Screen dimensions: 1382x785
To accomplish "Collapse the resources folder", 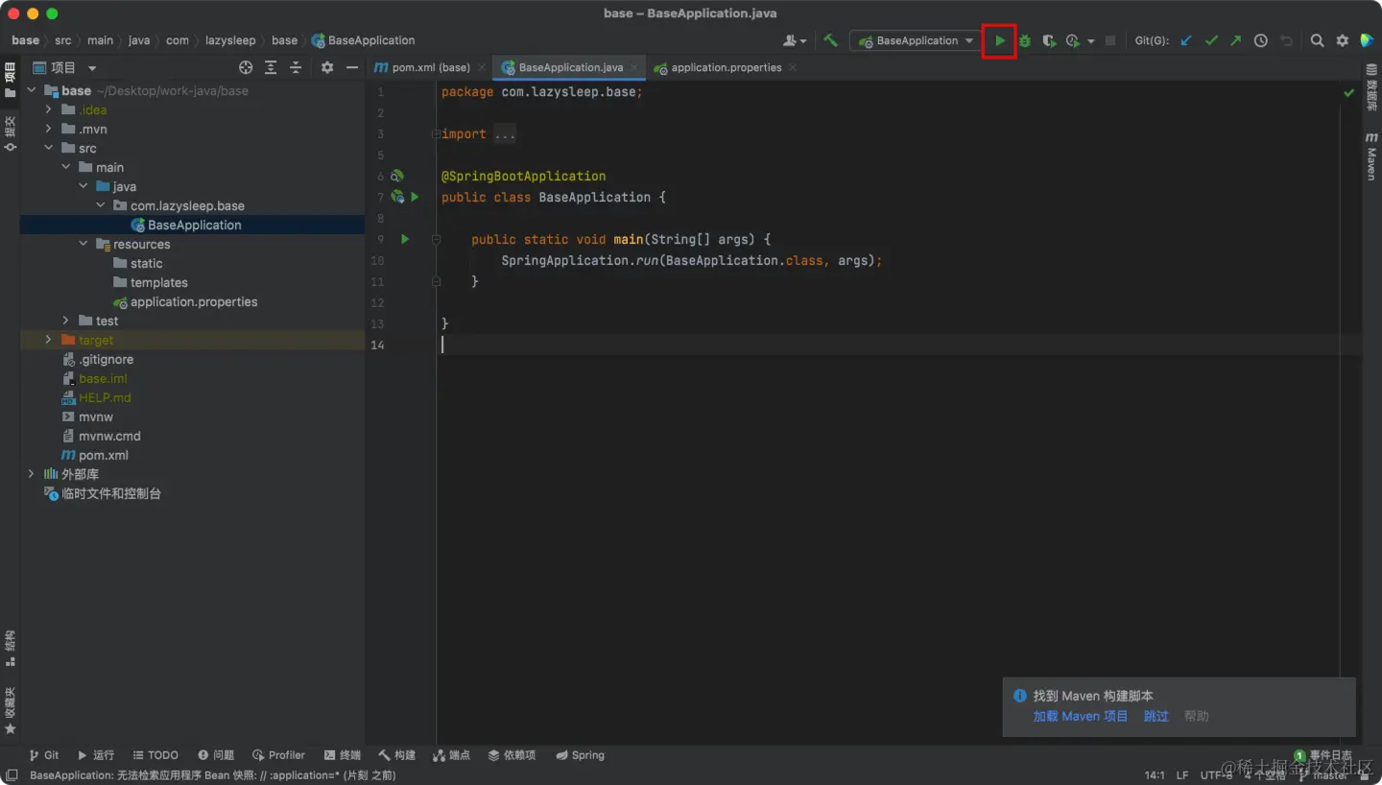I will coord(83,244).
